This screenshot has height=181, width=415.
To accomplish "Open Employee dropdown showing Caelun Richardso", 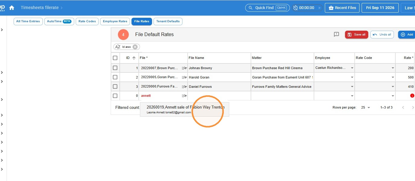I will point(352,68).
